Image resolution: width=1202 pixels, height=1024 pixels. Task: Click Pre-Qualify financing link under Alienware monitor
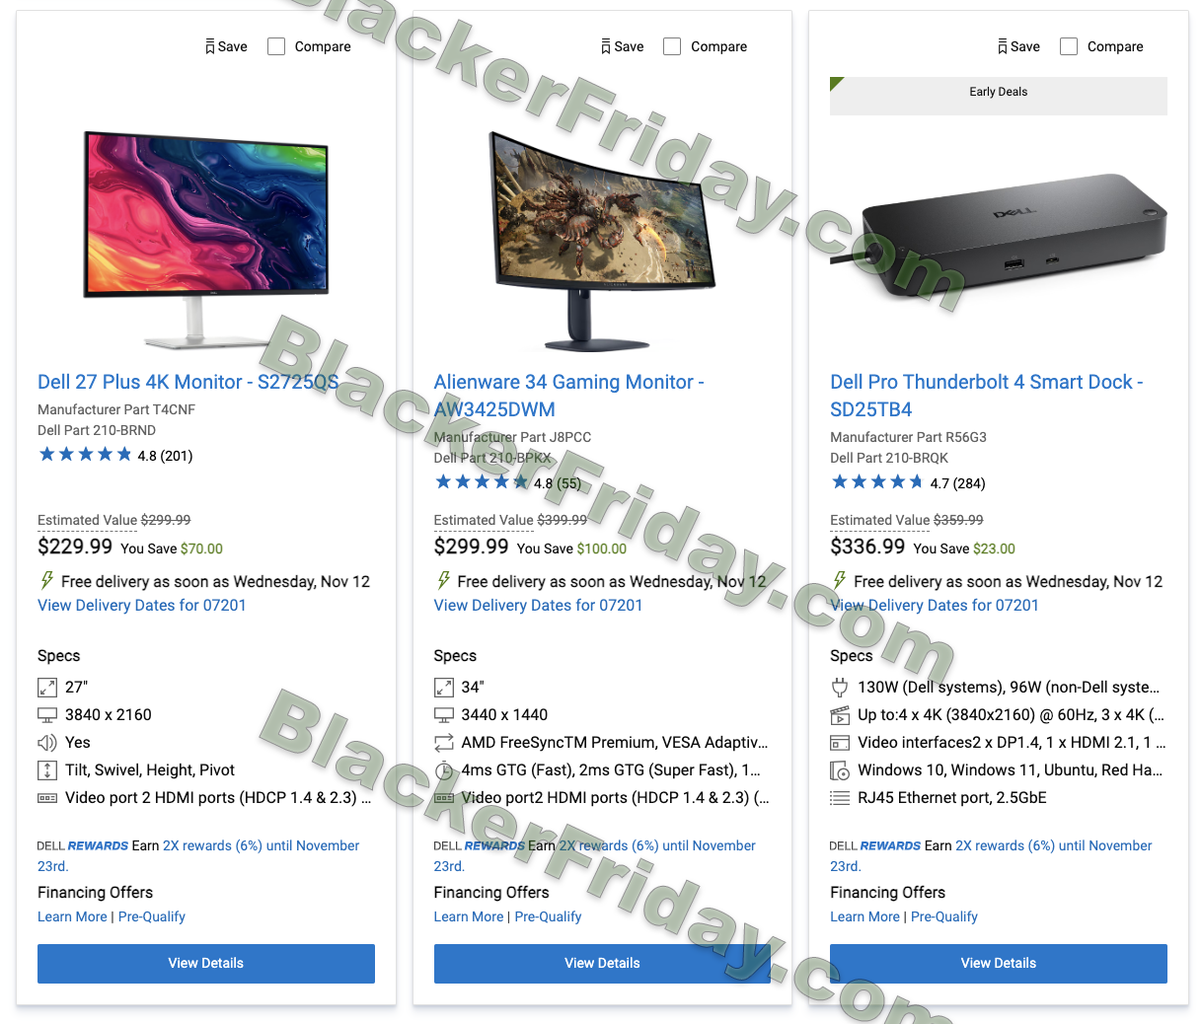coord(548,917)
